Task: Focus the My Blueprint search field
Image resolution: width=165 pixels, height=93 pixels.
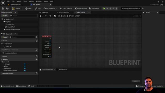Action: [x=22, y=37]
